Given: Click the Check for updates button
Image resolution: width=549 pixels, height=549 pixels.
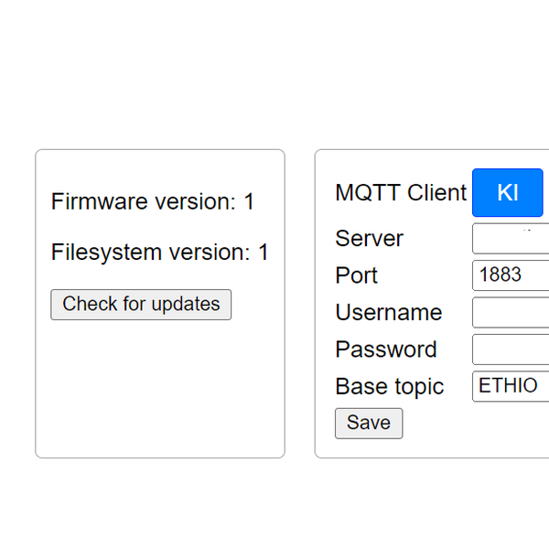Looking at the screenshot, I should tap(141, 305).
